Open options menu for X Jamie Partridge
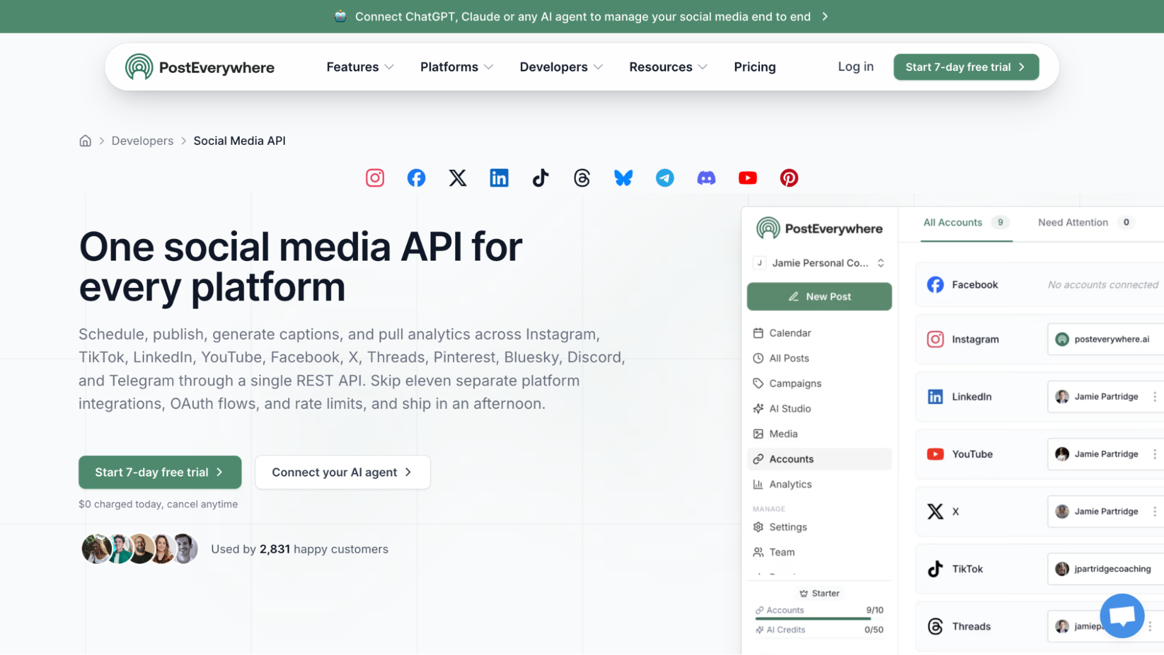The width and height of the screenshot is (1164, 655). click(1155, 511)
